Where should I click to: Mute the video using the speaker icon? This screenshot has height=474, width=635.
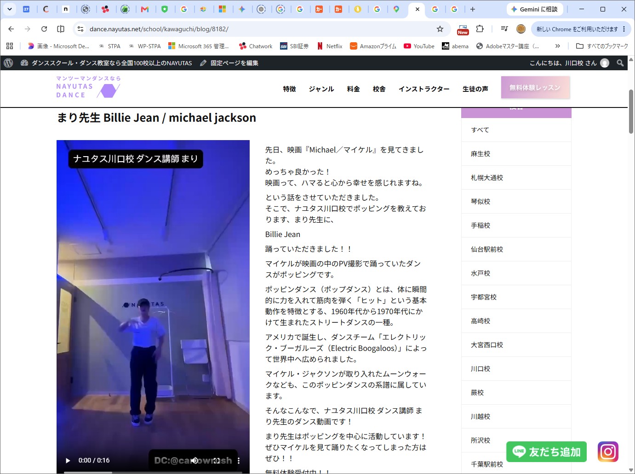(x=195, y=460)
